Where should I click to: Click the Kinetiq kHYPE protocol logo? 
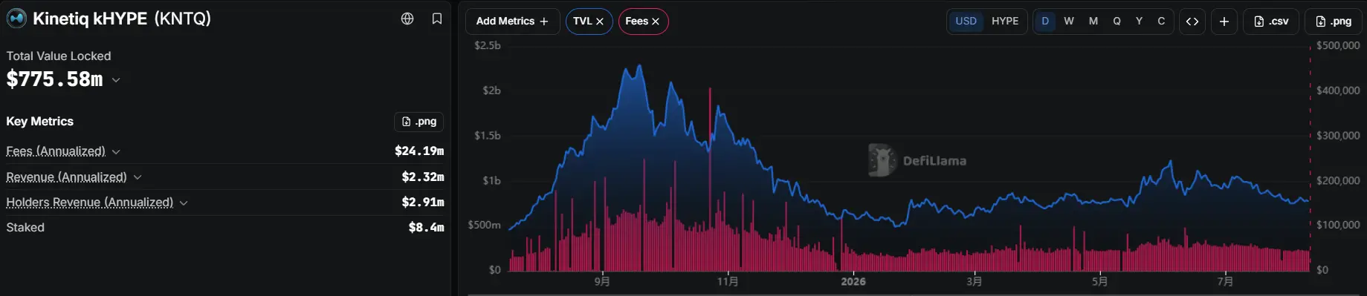click(16, 19)
